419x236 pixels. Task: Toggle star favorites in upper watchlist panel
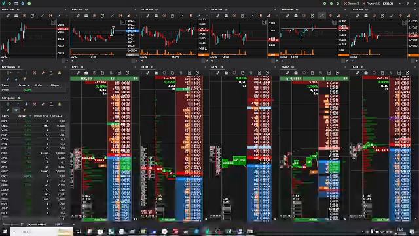point(16,79)
